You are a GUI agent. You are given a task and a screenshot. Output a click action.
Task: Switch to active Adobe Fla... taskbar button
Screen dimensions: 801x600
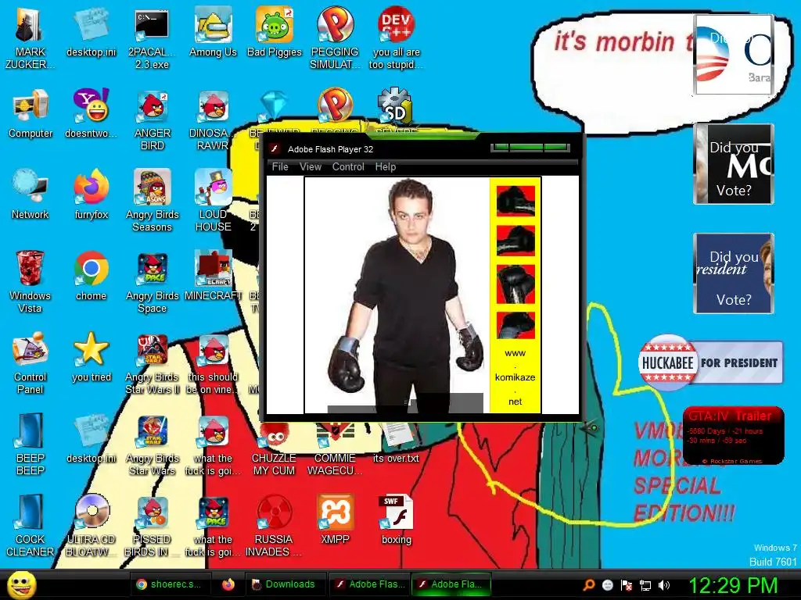451,584
